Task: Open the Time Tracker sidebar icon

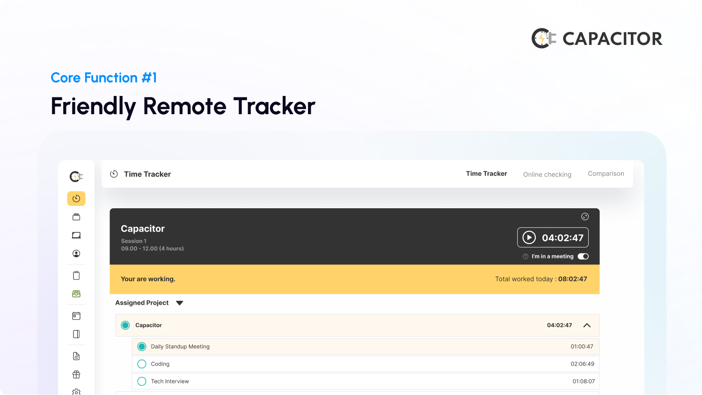Action: coord(76,198)
